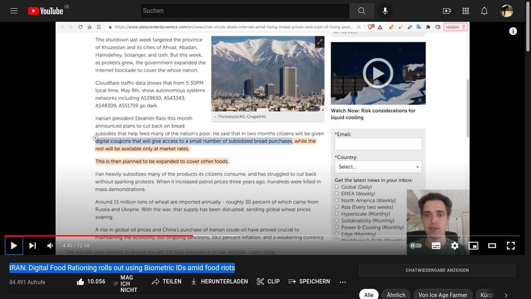This screenshot has width=531, height=299.
Task: Click the 84.491 Aufrufe view count
Action: point(27,282)
